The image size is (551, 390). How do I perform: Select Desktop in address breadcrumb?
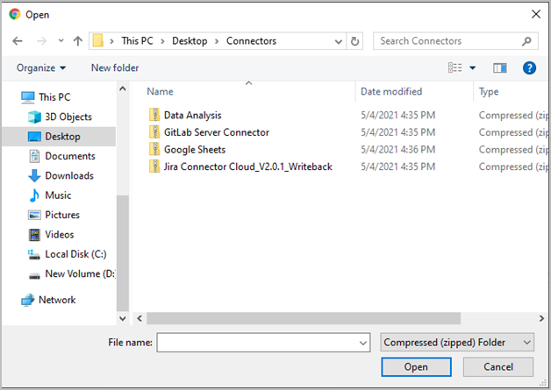[190, 40]
